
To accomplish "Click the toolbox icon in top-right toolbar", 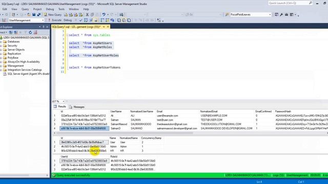I will 286,15.
